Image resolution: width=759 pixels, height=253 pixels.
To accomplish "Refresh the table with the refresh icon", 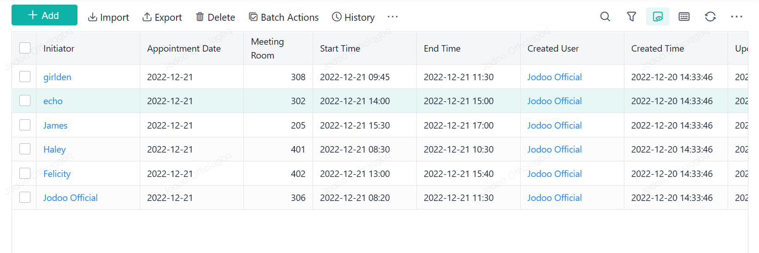I will [x=710, y=17].
